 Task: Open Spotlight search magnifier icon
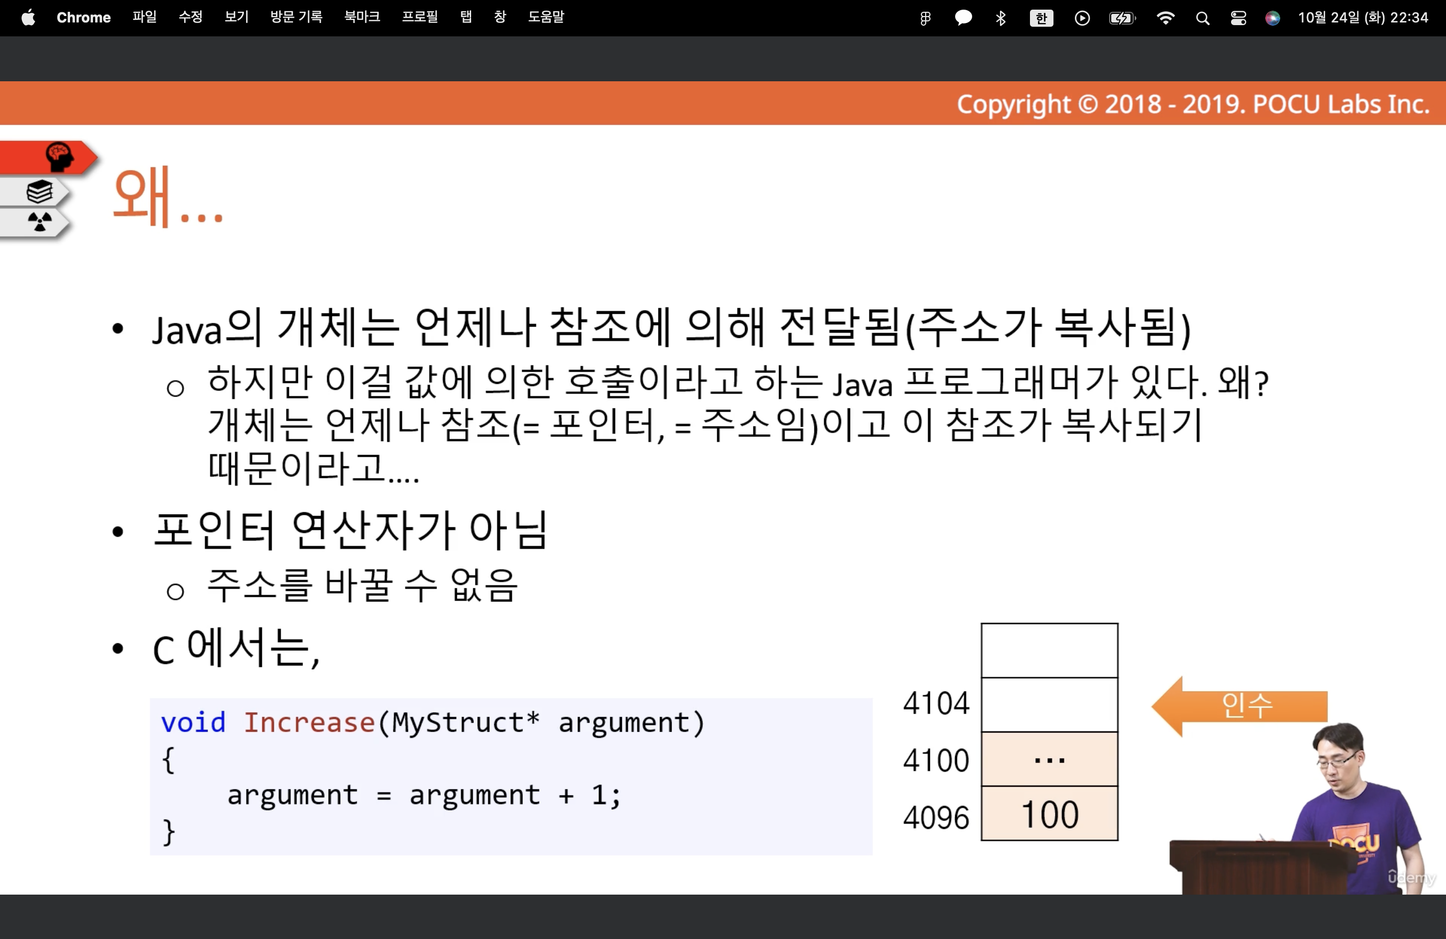1202,18
